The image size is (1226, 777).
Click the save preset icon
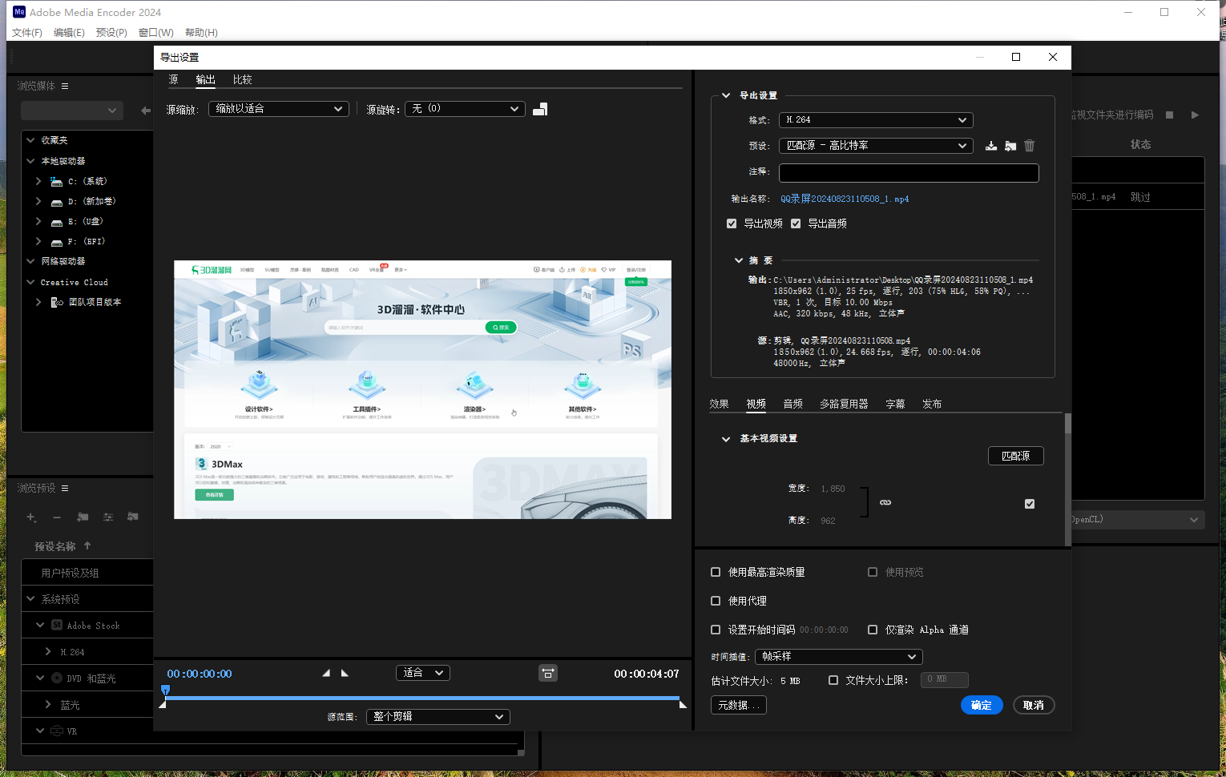991,146
